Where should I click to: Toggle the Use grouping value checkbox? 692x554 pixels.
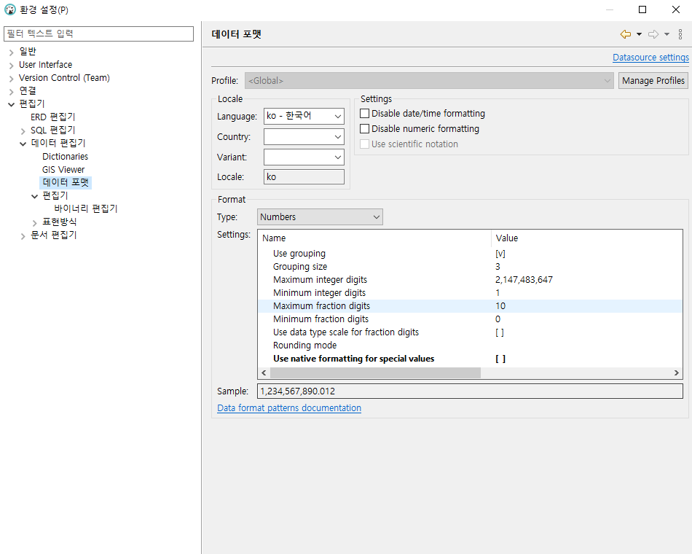coord(500,254)
